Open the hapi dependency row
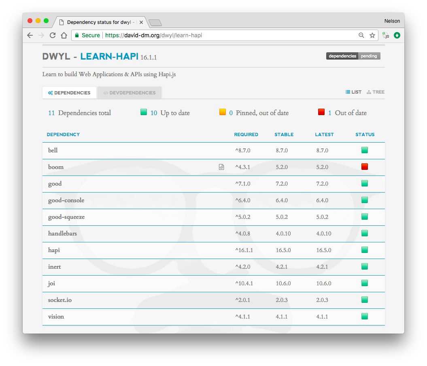 point(54,250)
